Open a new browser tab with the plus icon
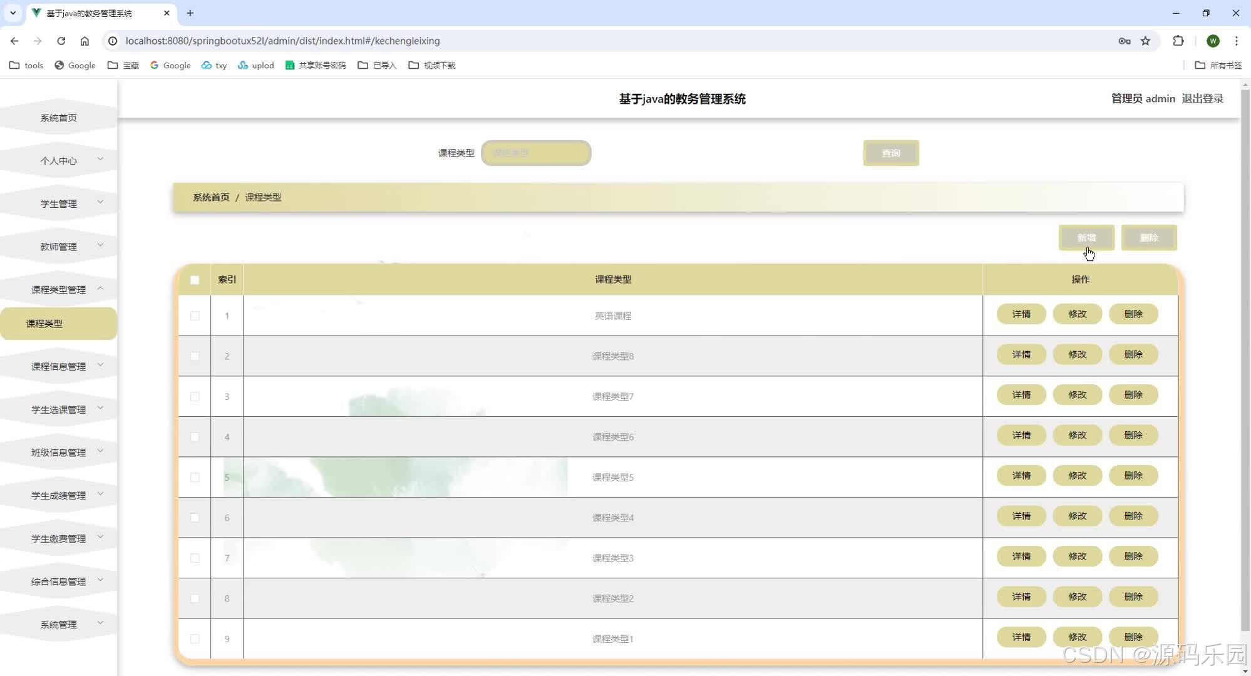 (190, 13)
